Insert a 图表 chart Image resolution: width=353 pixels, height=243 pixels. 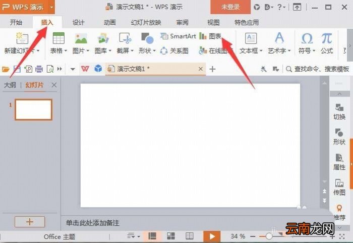point(210,36)
